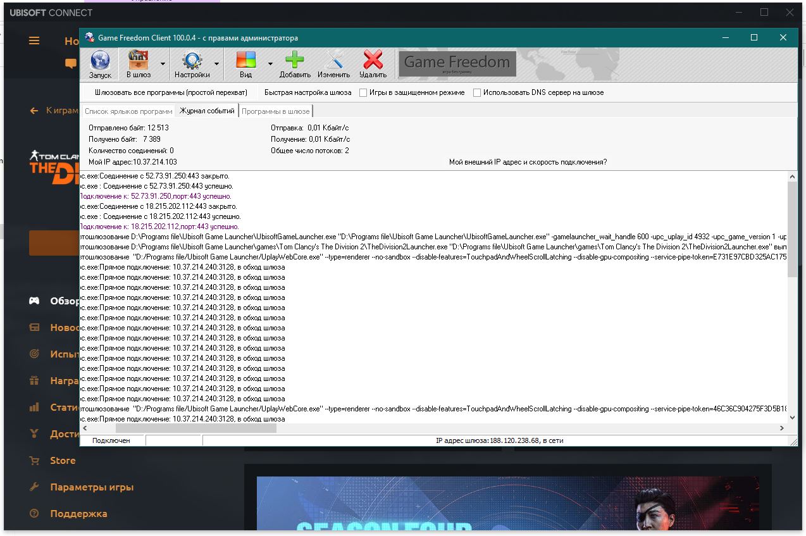806x536 pixels.
Task: Expand the dropdown arrow next to Вид
Action: [270, 64]
